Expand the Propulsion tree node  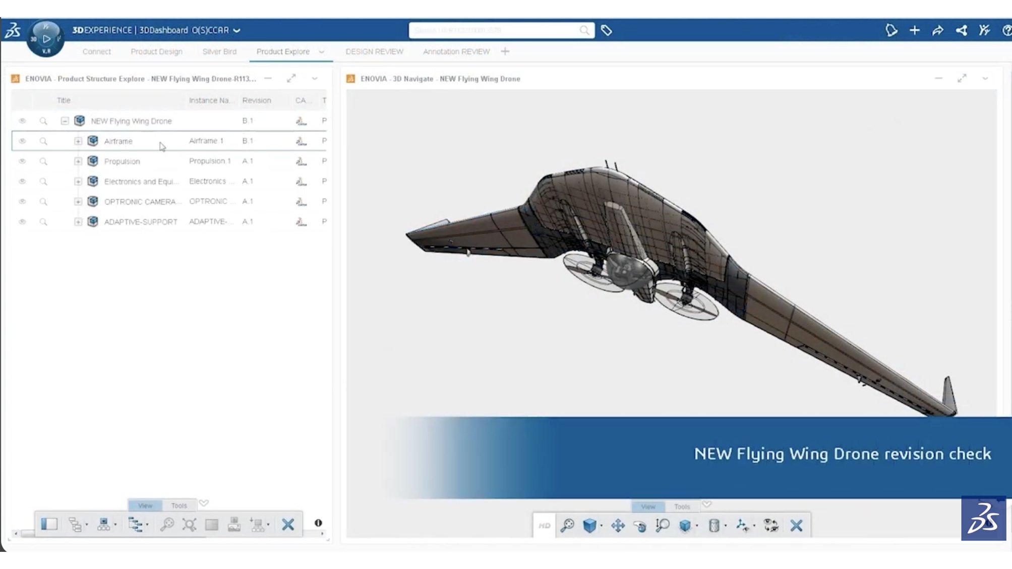78,161
